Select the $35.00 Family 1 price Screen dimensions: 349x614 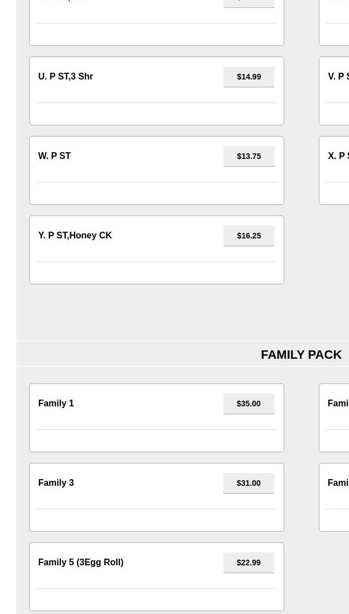click(x=248, y=404)
